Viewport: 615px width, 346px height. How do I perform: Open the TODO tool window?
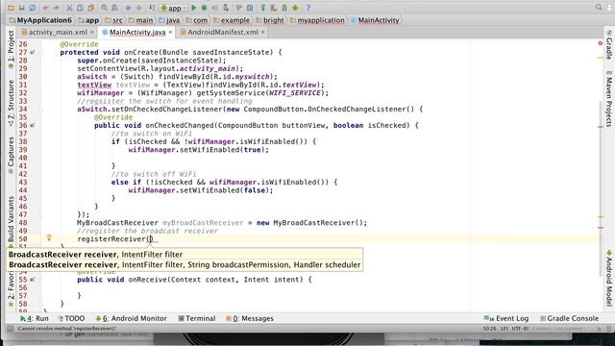(71, 318)
